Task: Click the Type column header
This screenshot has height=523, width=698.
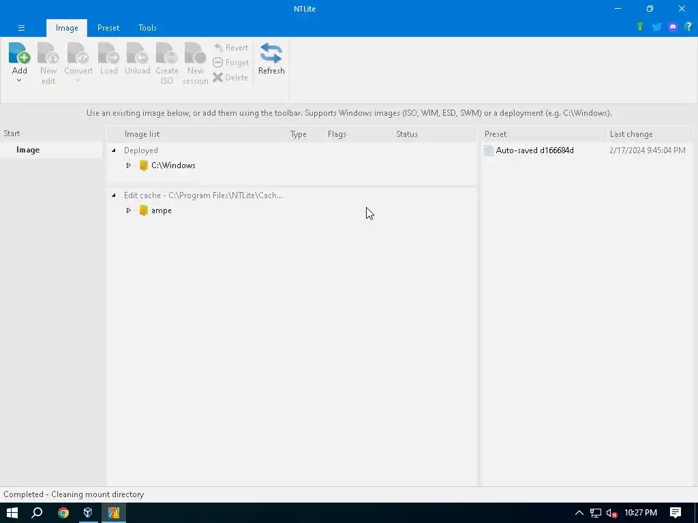Action: click(307, 134)
